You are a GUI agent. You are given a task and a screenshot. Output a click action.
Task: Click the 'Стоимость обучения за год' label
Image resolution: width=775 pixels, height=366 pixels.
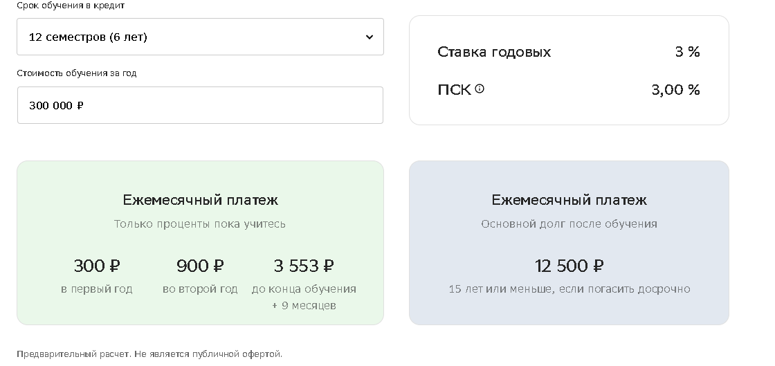[x=77, y=73]
